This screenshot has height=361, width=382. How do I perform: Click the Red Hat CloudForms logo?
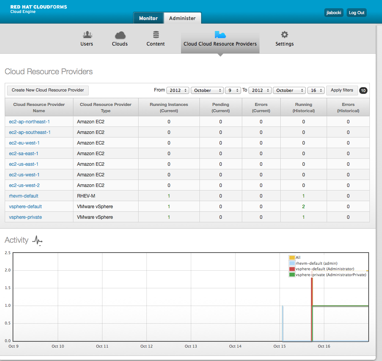(x=38, y=9)
